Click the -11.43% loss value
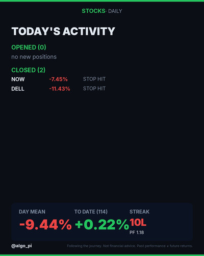Screen dimensions: 204x256 (x=60, y=89)
